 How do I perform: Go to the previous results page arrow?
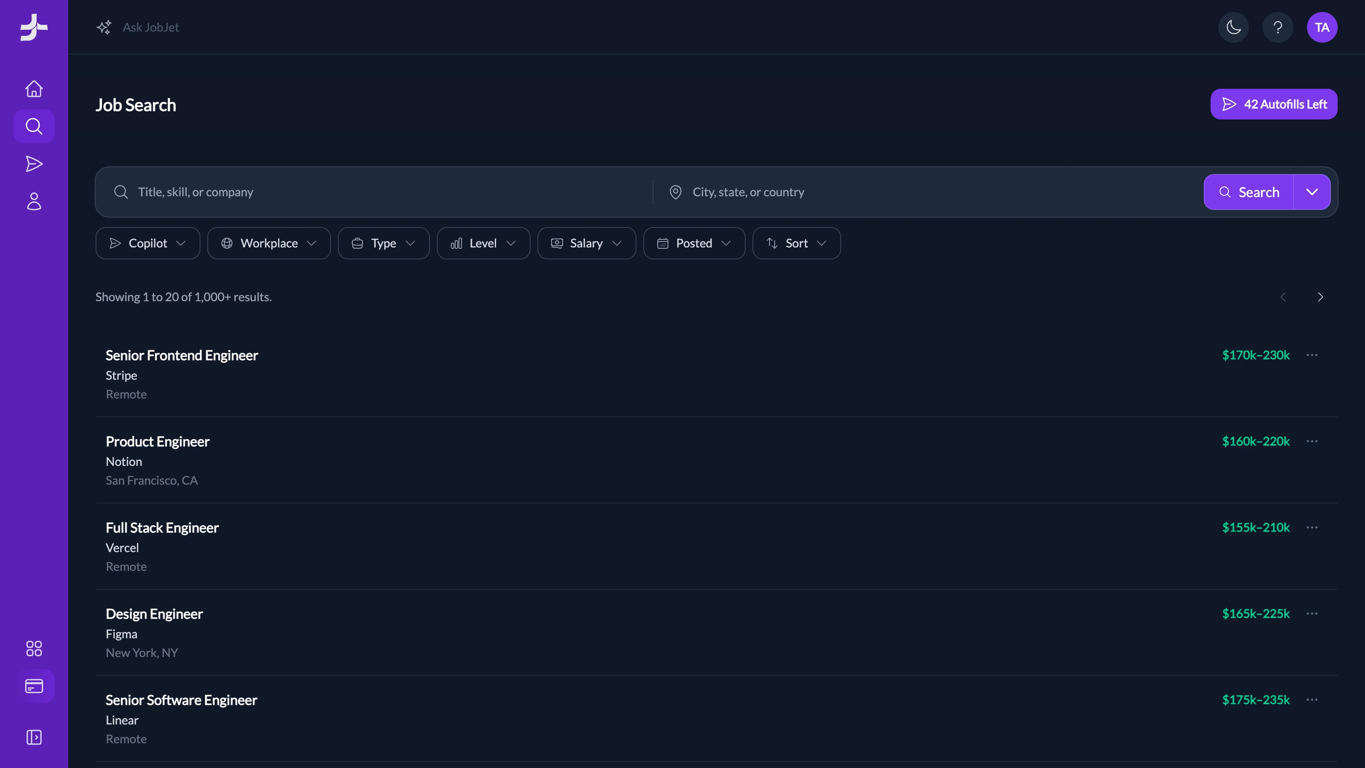(x=1283, y=297)
